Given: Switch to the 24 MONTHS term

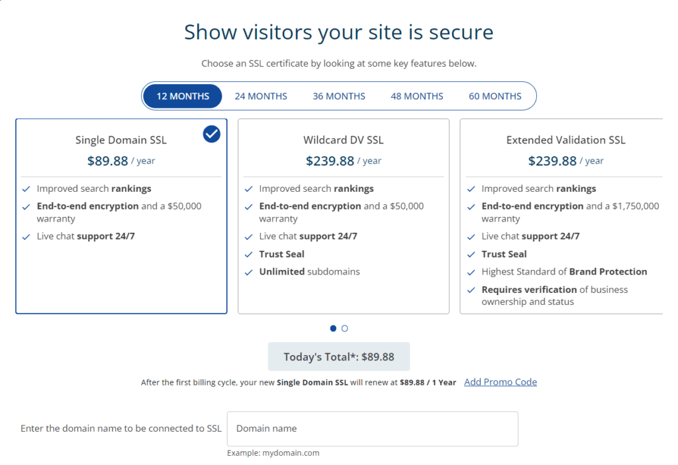Looking at the screenshot, I should pos(261,96).
